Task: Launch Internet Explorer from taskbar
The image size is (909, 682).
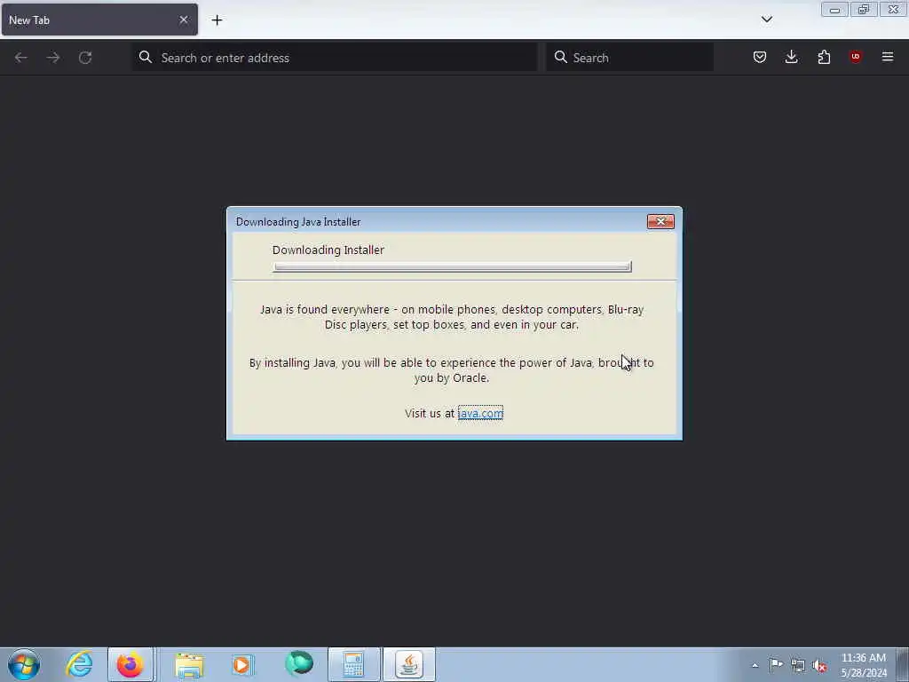Action: [x=79, y=664]
